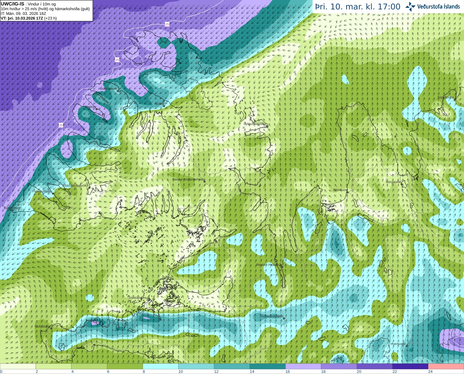Click the Veðurstofa Íslands logo emblem
Image resolution: width=464 pixels, height=374 pixels.
(410, 6)
